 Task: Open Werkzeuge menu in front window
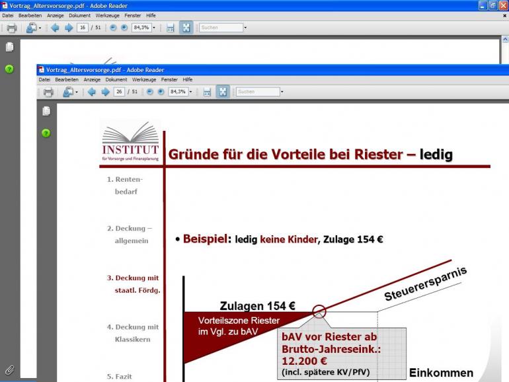click(144, 80)
